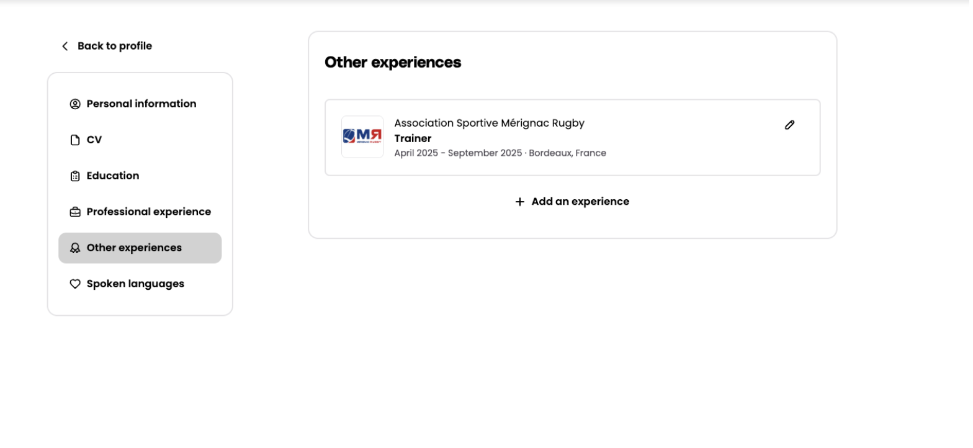Click the Personal information person icon
The width and height of the screenshot is (973, 448).
coord(75,104)
